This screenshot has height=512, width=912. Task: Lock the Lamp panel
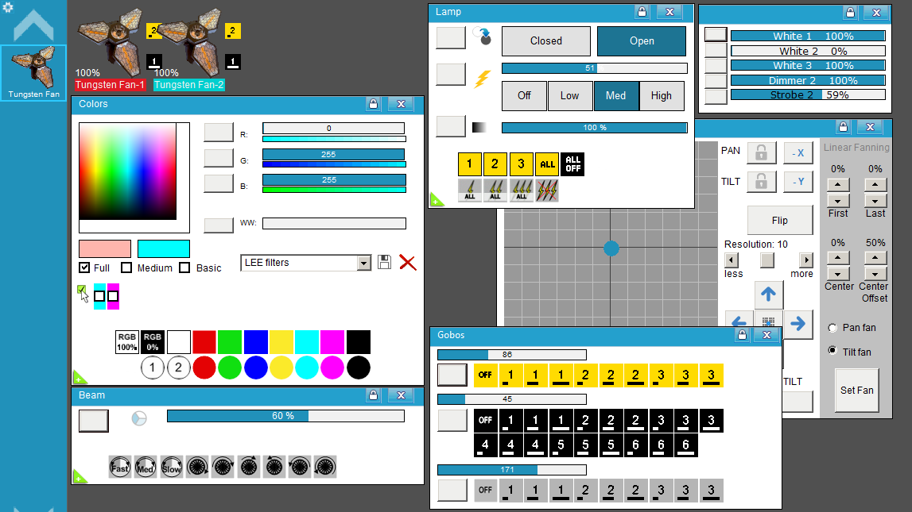(x=642, y=12)
